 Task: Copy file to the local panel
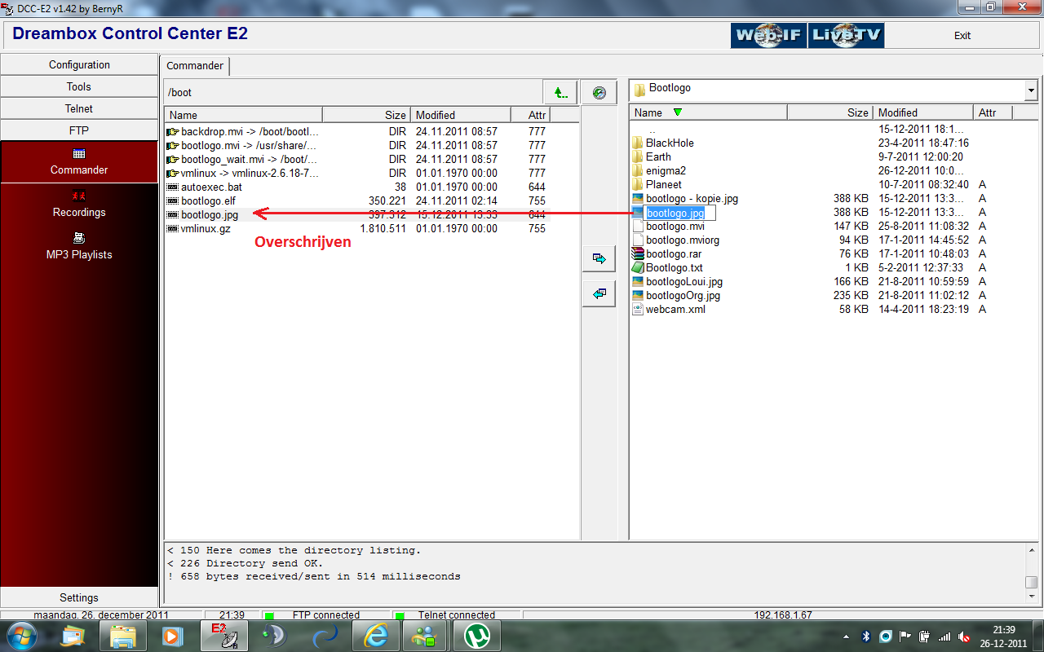[599, 258]
